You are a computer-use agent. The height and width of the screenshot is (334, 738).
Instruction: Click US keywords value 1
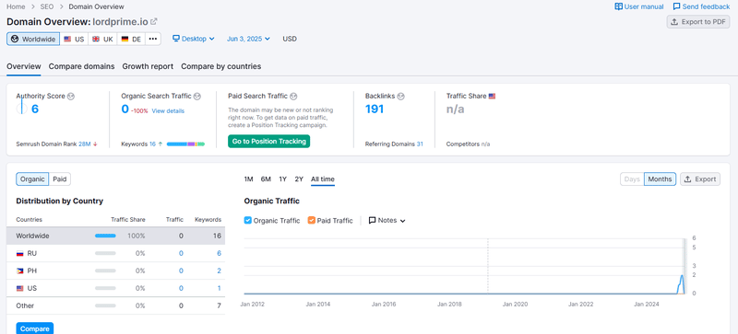pyautogui.click(x=219, y=288)
